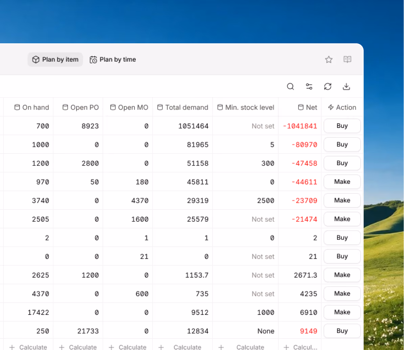
Task: Click Make in the -44611 net row
Action: pos(342,182)
